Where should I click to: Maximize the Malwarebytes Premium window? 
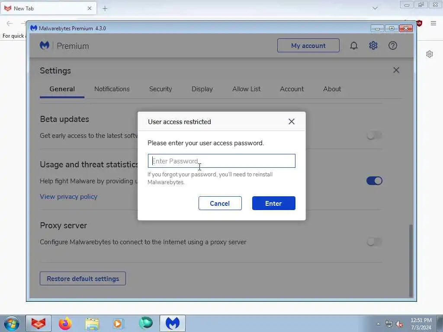[x=391, y=28]
